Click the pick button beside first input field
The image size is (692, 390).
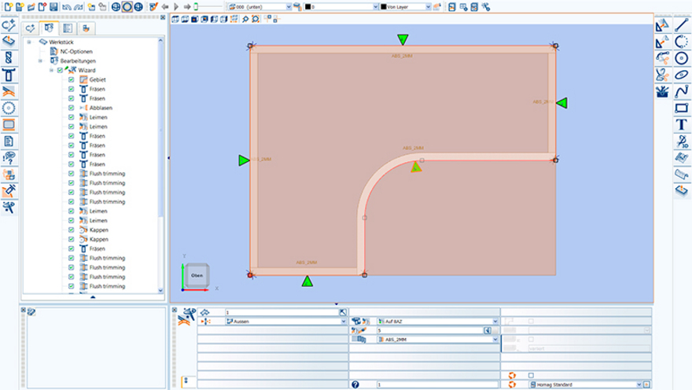click(x=343, y=312)
